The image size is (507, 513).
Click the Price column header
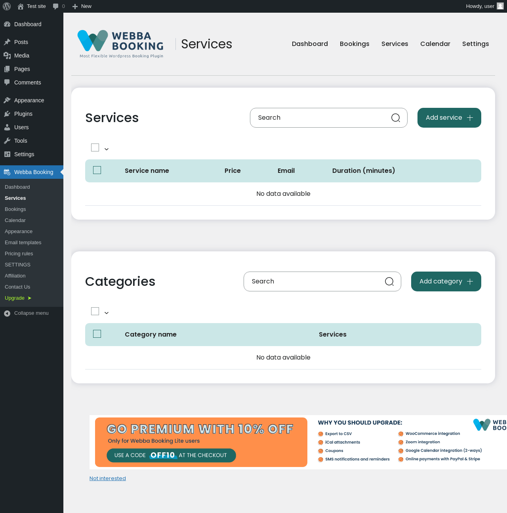[x=233, y=171]
